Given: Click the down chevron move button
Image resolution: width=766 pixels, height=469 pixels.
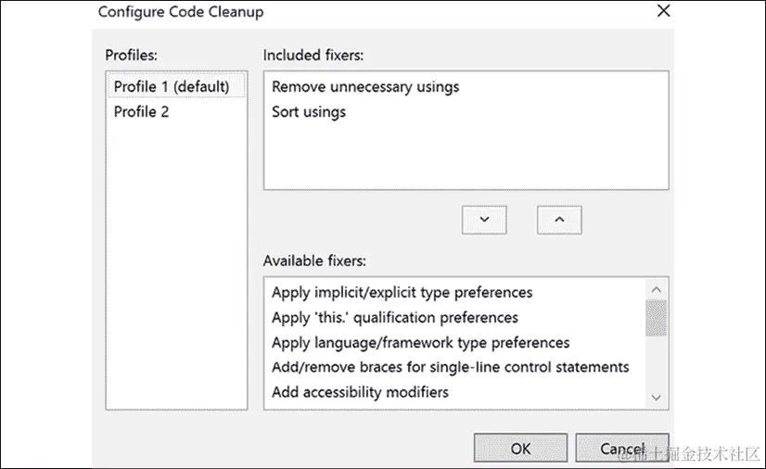Looking at the screenshot, I should pyautogui.click(x=484, y=220).
